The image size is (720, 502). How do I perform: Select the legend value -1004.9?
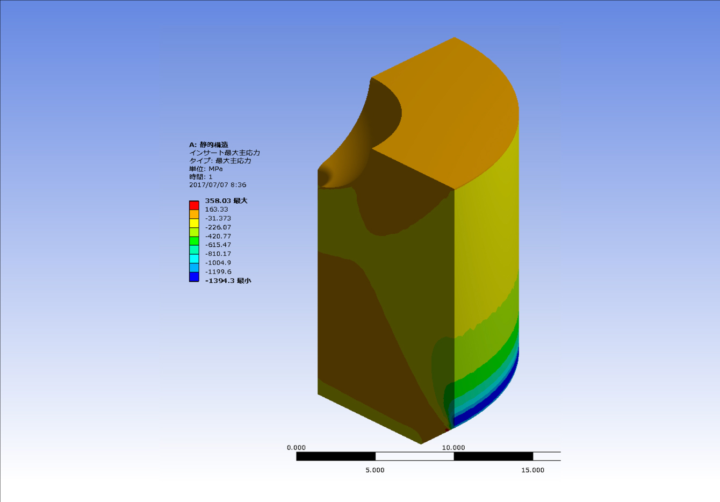(x=218, y=263)
